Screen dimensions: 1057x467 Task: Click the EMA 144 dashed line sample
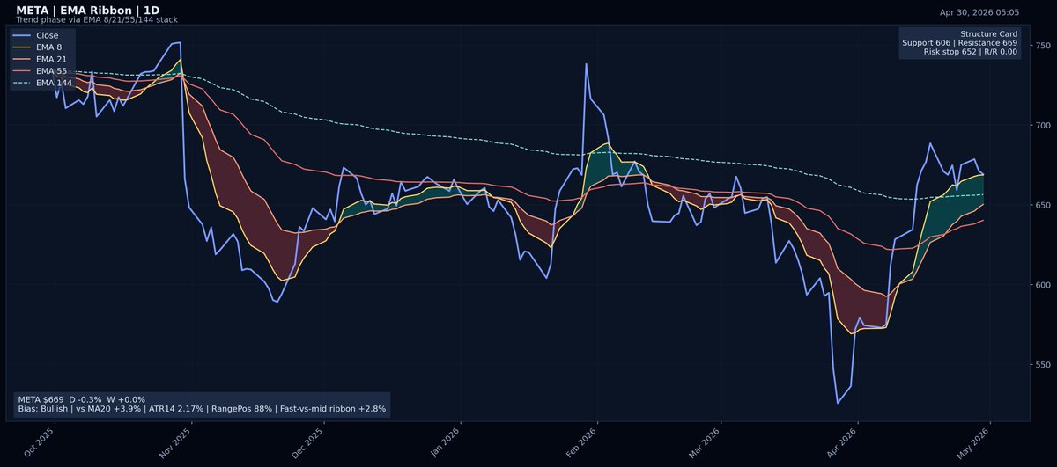coord(24,83)
